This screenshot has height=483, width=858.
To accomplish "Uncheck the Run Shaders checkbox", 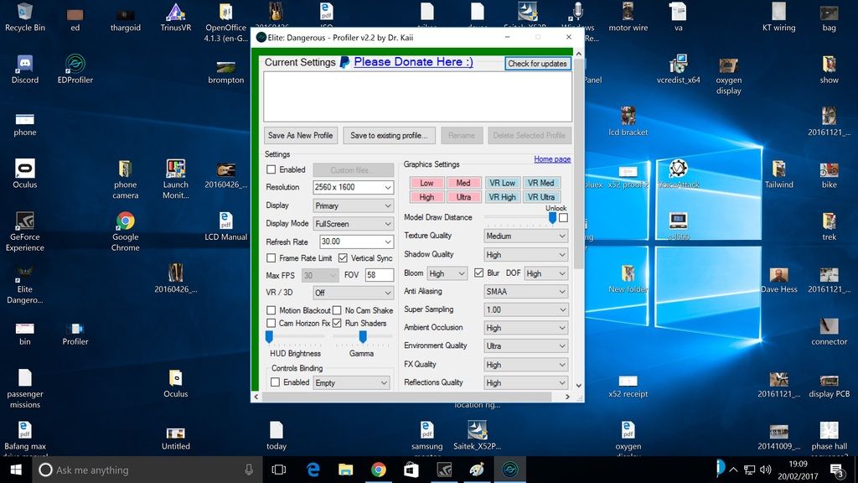I will tap(337, 323).
